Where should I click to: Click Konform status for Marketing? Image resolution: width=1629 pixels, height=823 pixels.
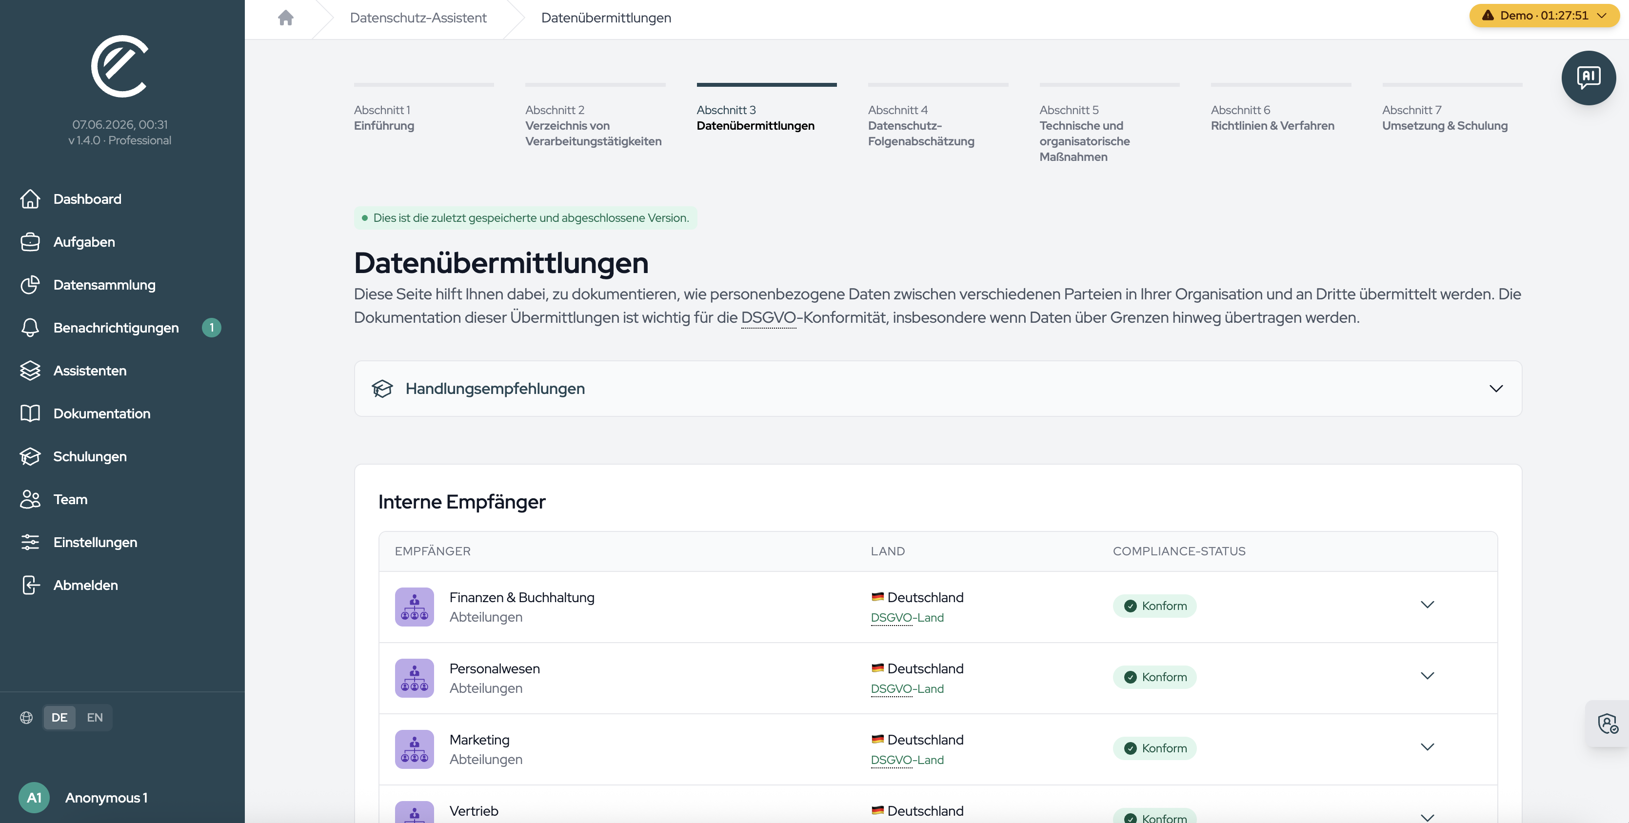pos(1155,748)
